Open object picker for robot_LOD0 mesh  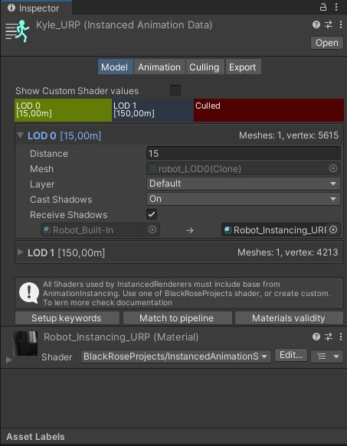pos(333,168)
